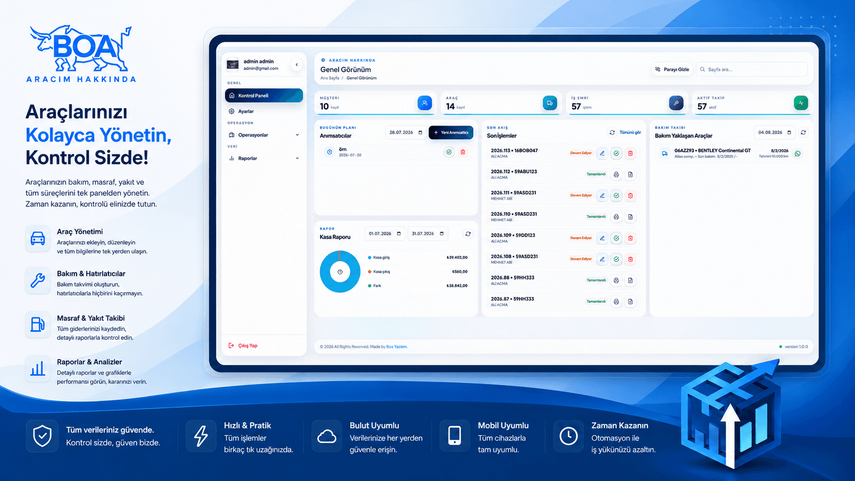Refresh the Kasa Raporu panel

point(468,234)
